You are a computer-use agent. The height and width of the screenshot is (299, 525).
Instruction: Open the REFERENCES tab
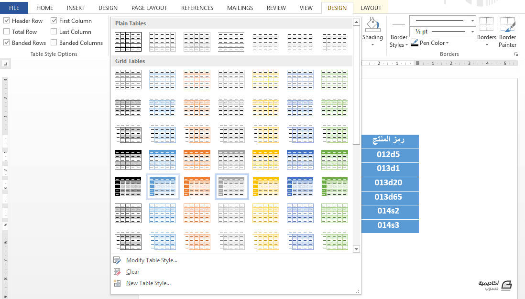[x=197, y=8]
